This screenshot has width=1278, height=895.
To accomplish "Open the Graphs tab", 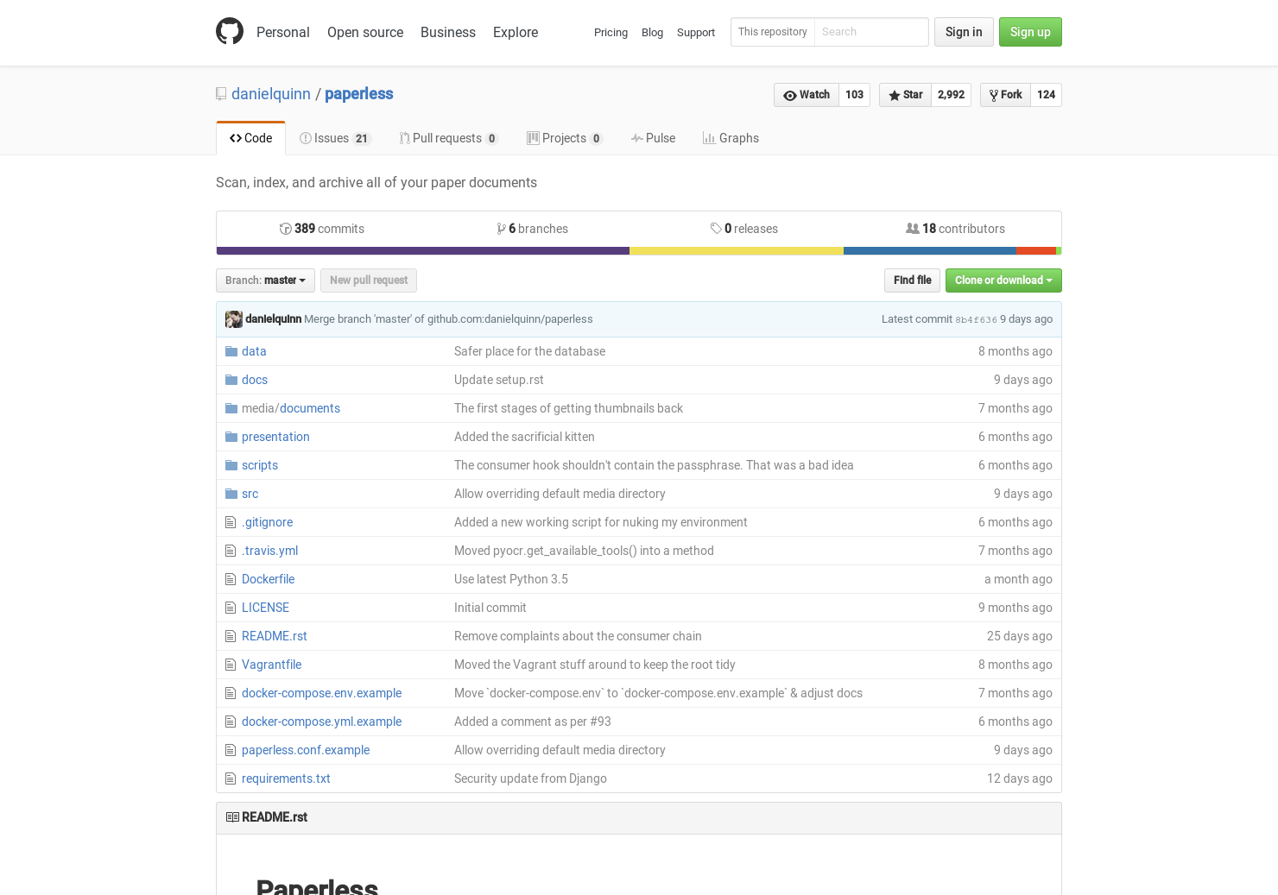I will [731, 138].
